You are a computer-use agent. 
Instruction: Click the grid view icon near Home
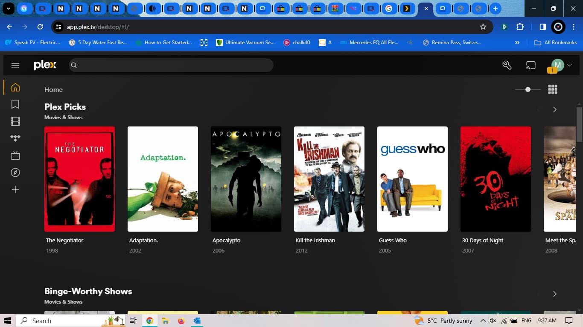553,89
